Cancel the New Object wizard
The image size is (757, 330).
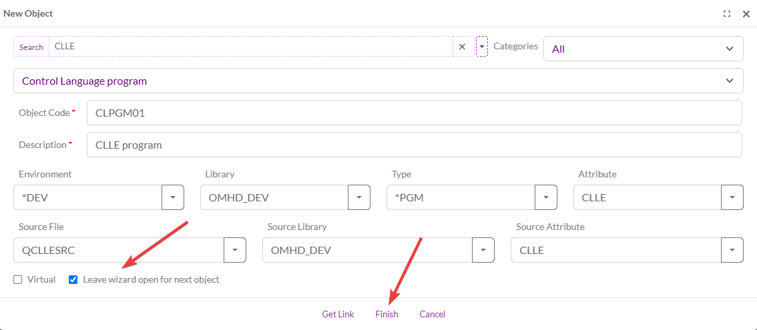pyautogui.click(x=432, y=314)
